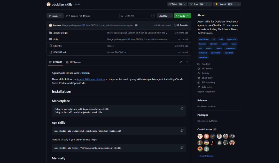The image size is (279, 163).
Task: Open the 'license' commit message link
Action: click(x=110, y=46)
